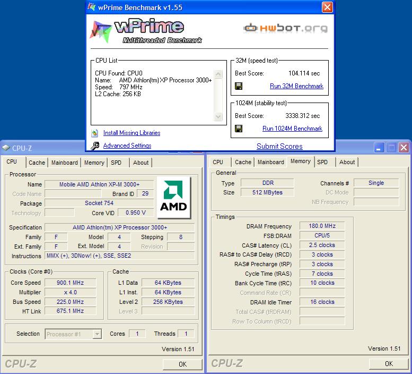This screenshot has height=374, width=412.
Task: Open About tab in left CPU-Z
Action: [x=141, y=163]
